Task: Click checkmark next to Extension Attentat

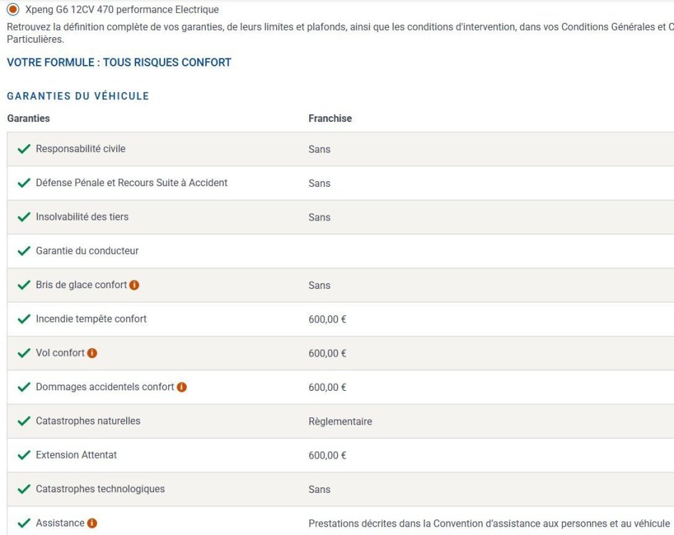Action: [x=24, y=455]
